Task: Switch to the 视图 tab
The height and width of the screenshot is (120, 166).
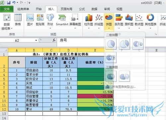Action: pos(119,9)
